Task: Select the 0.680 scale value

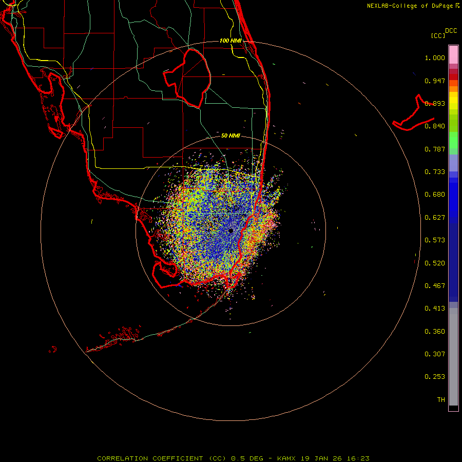Action: tap(435, 195)
